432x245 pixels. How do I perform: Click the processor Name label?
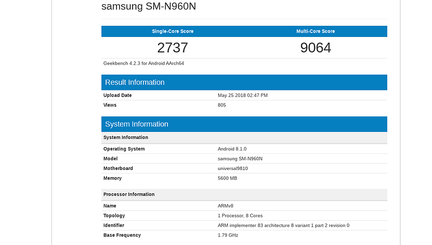(x=109, y=206)
